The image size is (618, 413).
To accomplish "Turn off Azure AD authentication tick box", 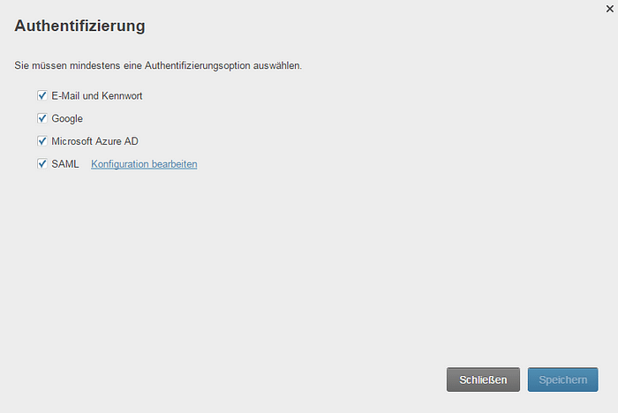I will pyautogui.click(x=42, y=141).
